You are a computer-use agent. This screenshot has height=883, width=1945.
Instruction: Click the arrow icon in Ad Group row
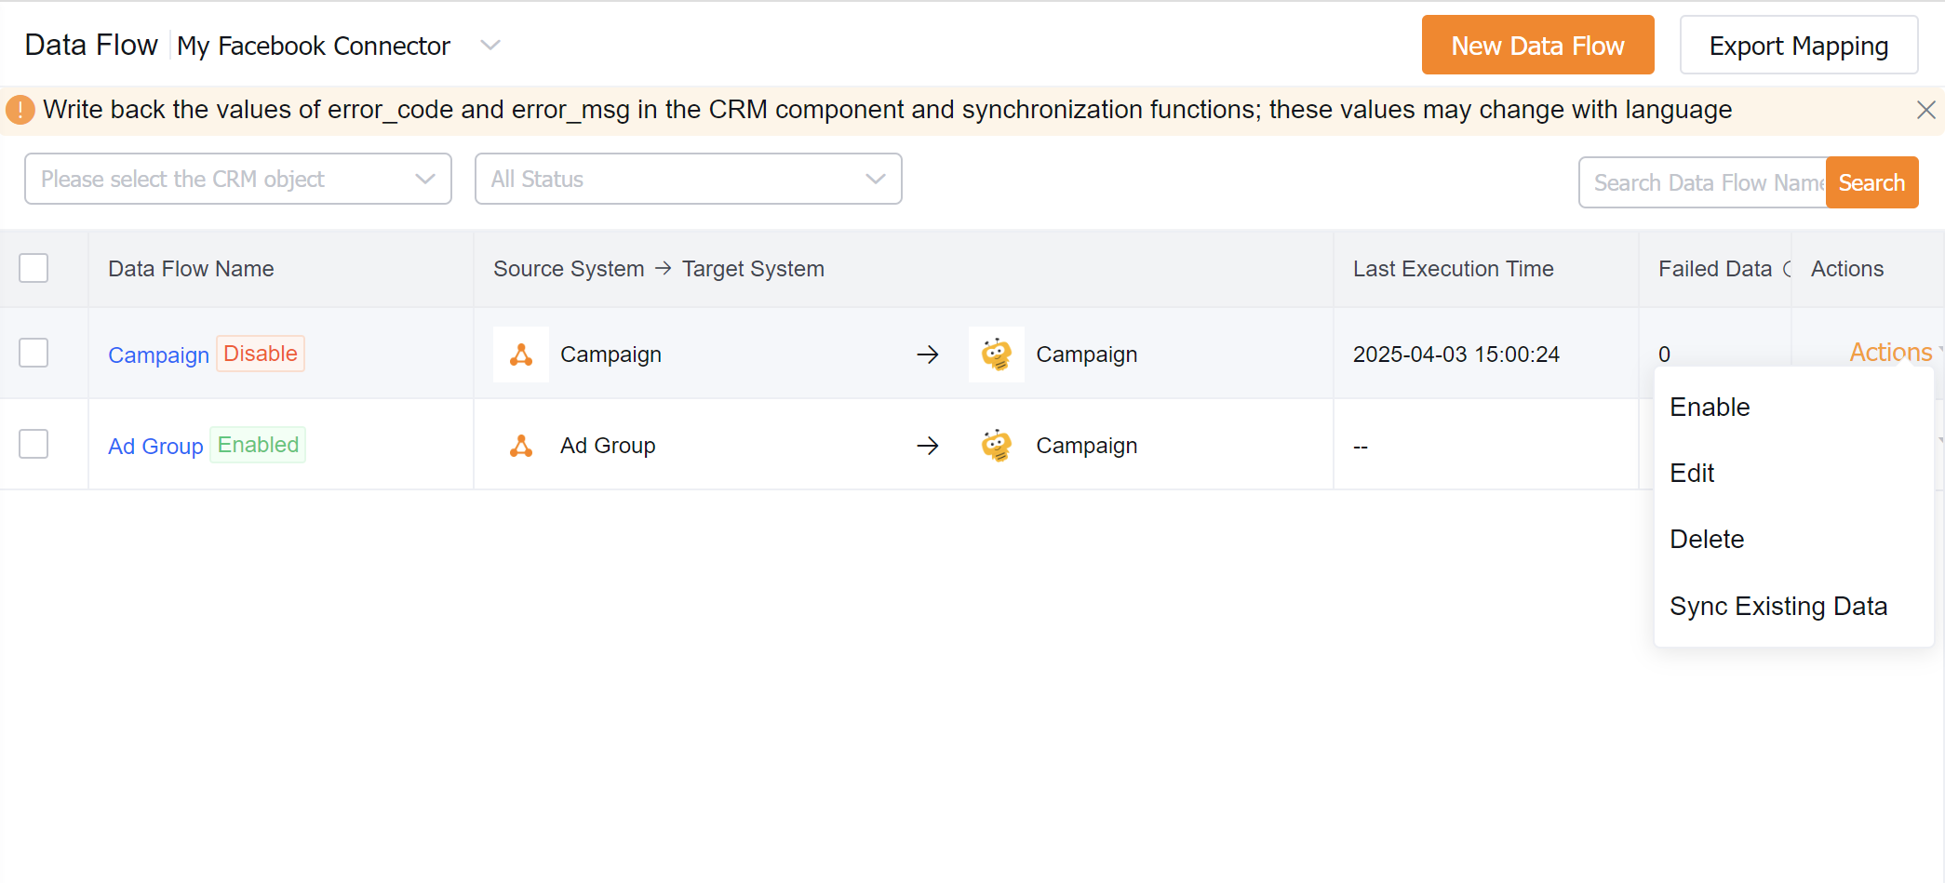click(927, 446)
